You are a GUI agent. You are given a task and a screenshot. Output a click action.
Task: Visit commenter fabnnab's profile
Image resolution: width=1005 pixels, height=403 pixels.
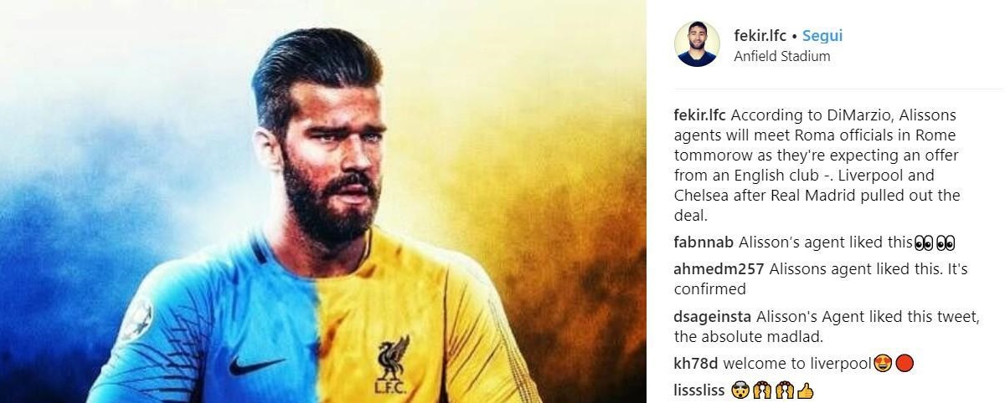[703, 242]
